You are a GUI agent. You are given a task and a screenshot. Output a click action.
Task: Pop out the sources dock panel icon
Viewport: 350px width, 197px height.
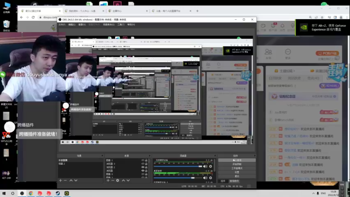150,156
